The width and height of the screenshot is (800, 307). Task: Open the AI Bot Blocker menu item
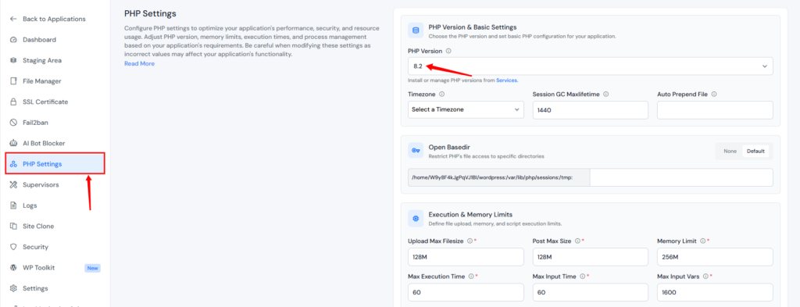44,143
